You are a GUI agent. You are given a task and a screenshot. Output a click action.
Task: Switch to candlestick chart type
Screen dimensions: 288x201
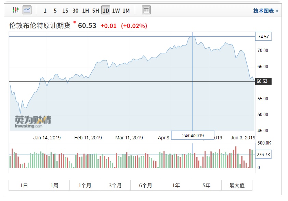click(x=15, y=10)
